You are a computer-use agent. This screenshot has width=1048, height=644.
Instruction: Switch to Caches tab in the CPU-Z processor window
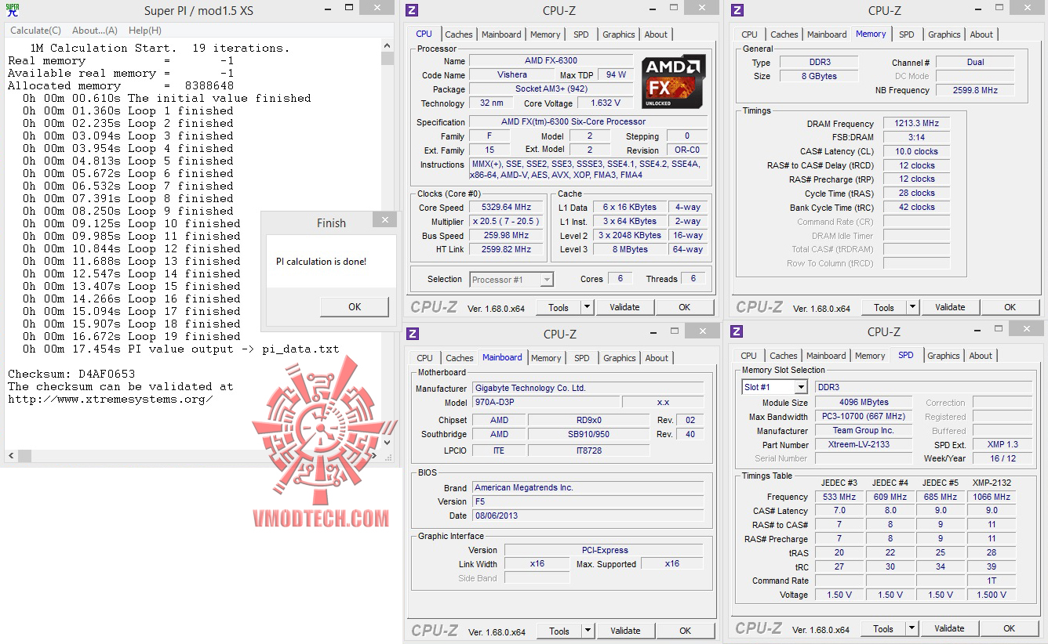click(459, 34)
